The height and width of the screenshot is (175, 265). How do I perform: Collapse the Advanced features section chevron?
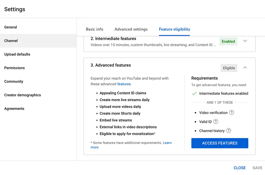pos(245,68)
